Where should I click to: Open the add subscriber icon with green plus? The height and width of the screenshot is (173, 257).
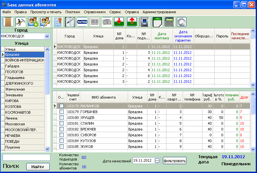pos(33,22)
